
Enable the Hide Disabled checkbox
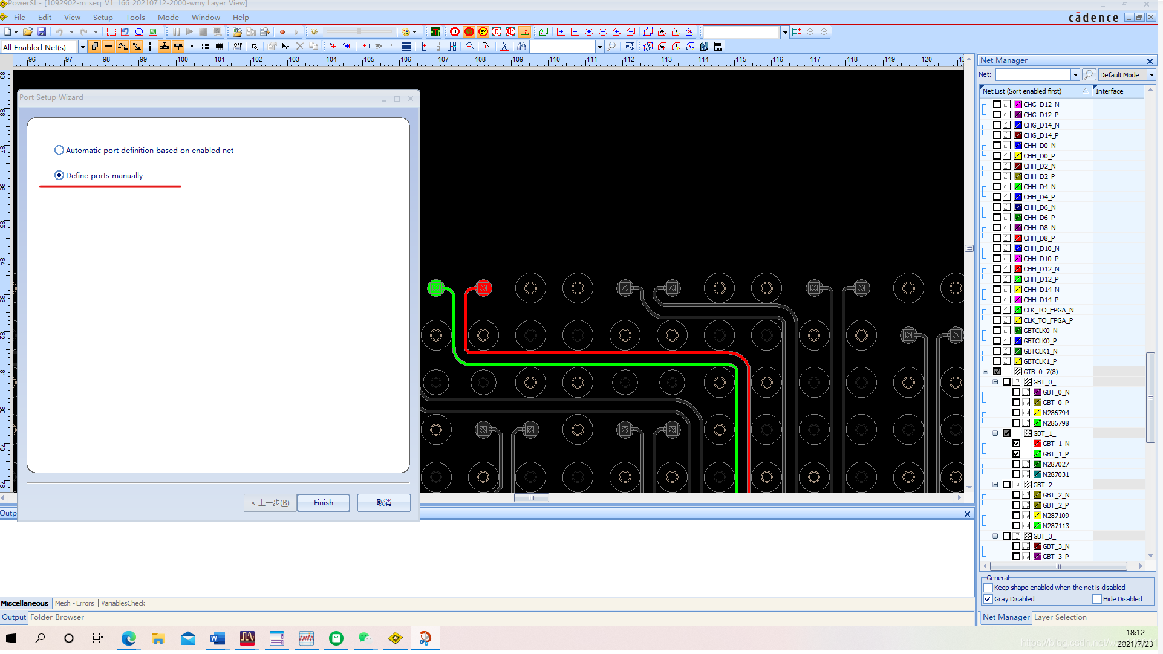(1096, 599)
